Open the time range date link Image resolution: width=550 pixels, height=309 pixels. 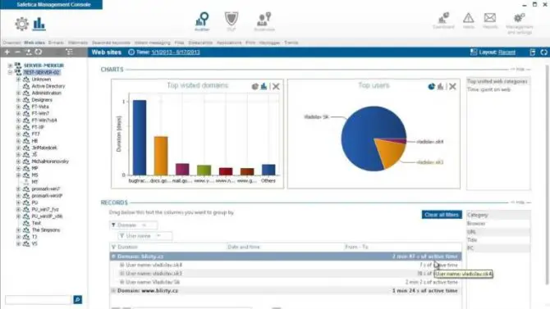pos(176,52)
